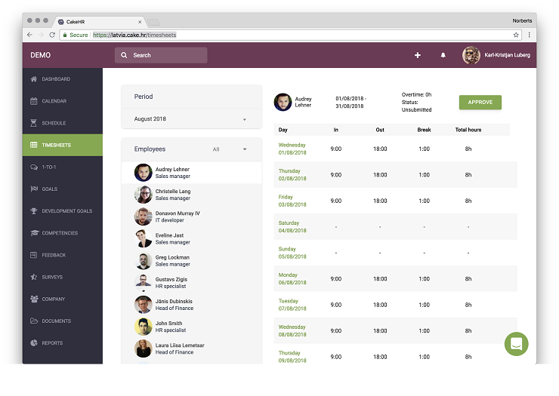Click the Development Goals trophy icon
Screen dimensions: 559x396
[x=34, y=211]
